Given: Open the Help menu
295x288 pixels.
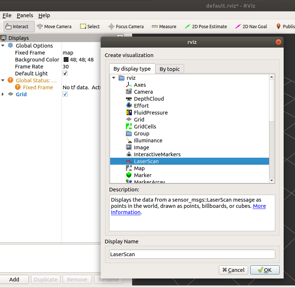Looking at the screenshot, I should point(44,15).
